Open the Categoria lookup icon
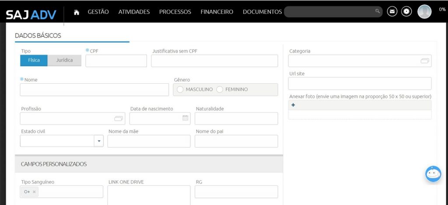Screen dimensions: 448x205 pyautogui.click(x=424, y=61)
